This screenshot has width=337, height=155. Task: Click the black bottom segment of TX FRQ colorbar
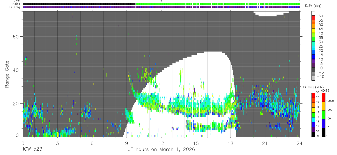pos(313,134)
